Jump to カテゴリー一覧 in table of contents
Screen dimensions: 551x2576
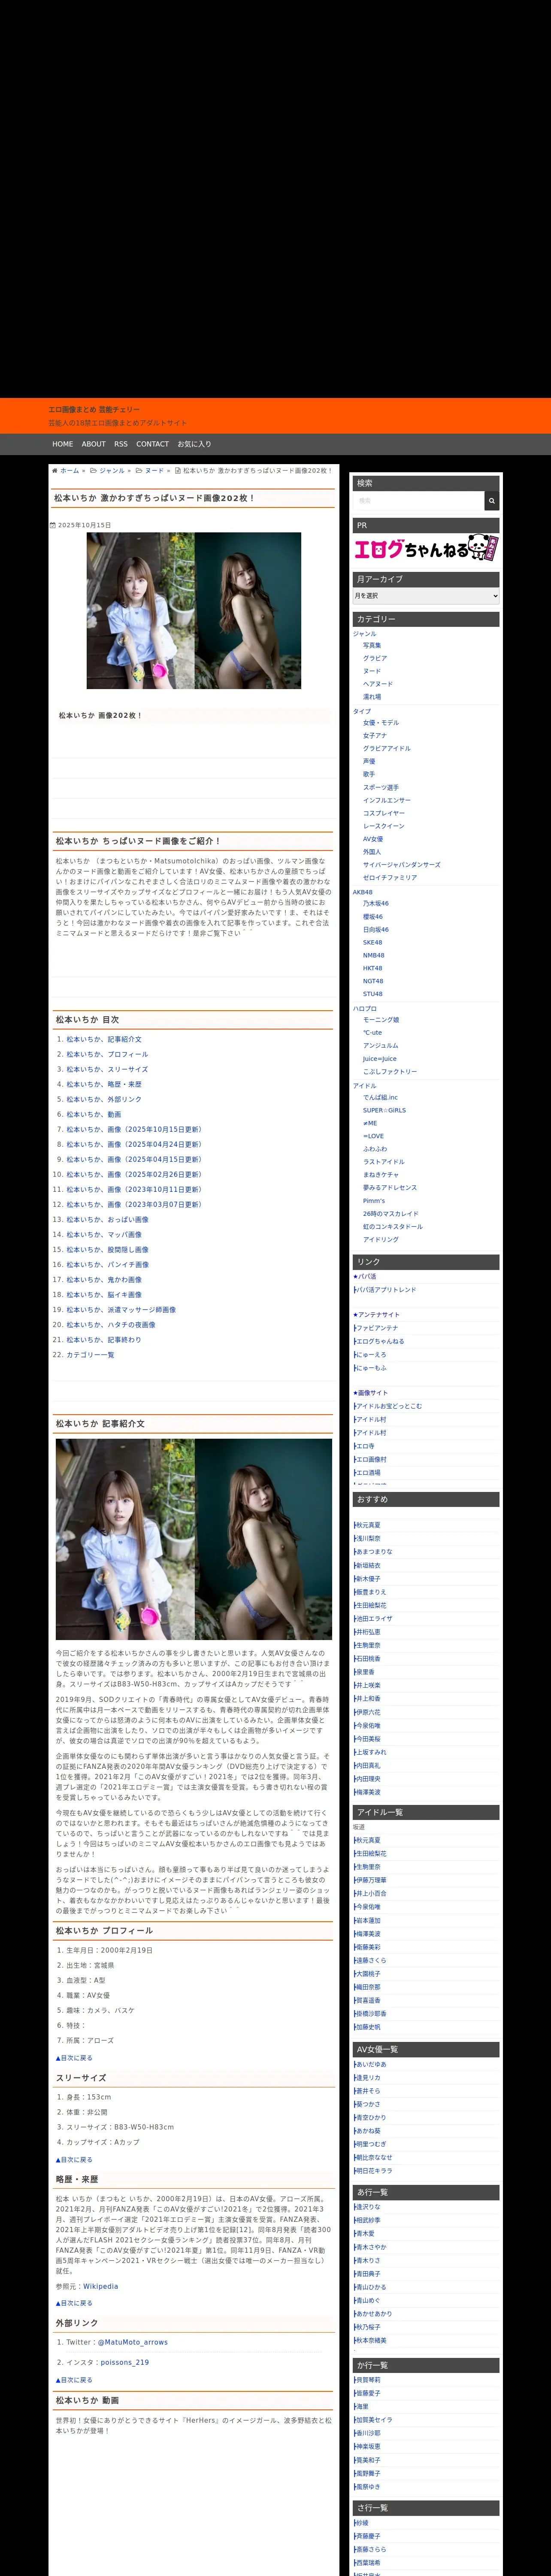(x=90, y=1355)
